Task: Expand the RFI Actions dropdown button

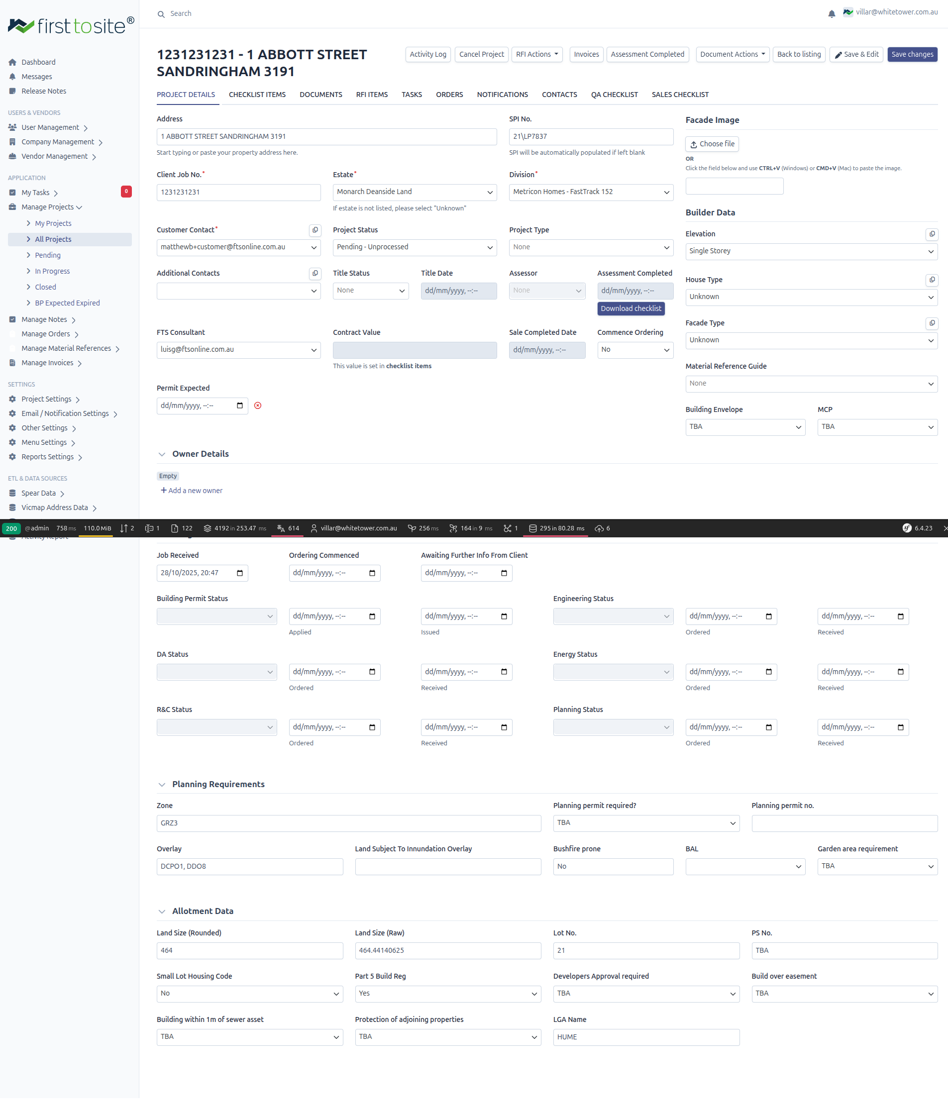Action: pyautogui.click(x=536, y=54)
